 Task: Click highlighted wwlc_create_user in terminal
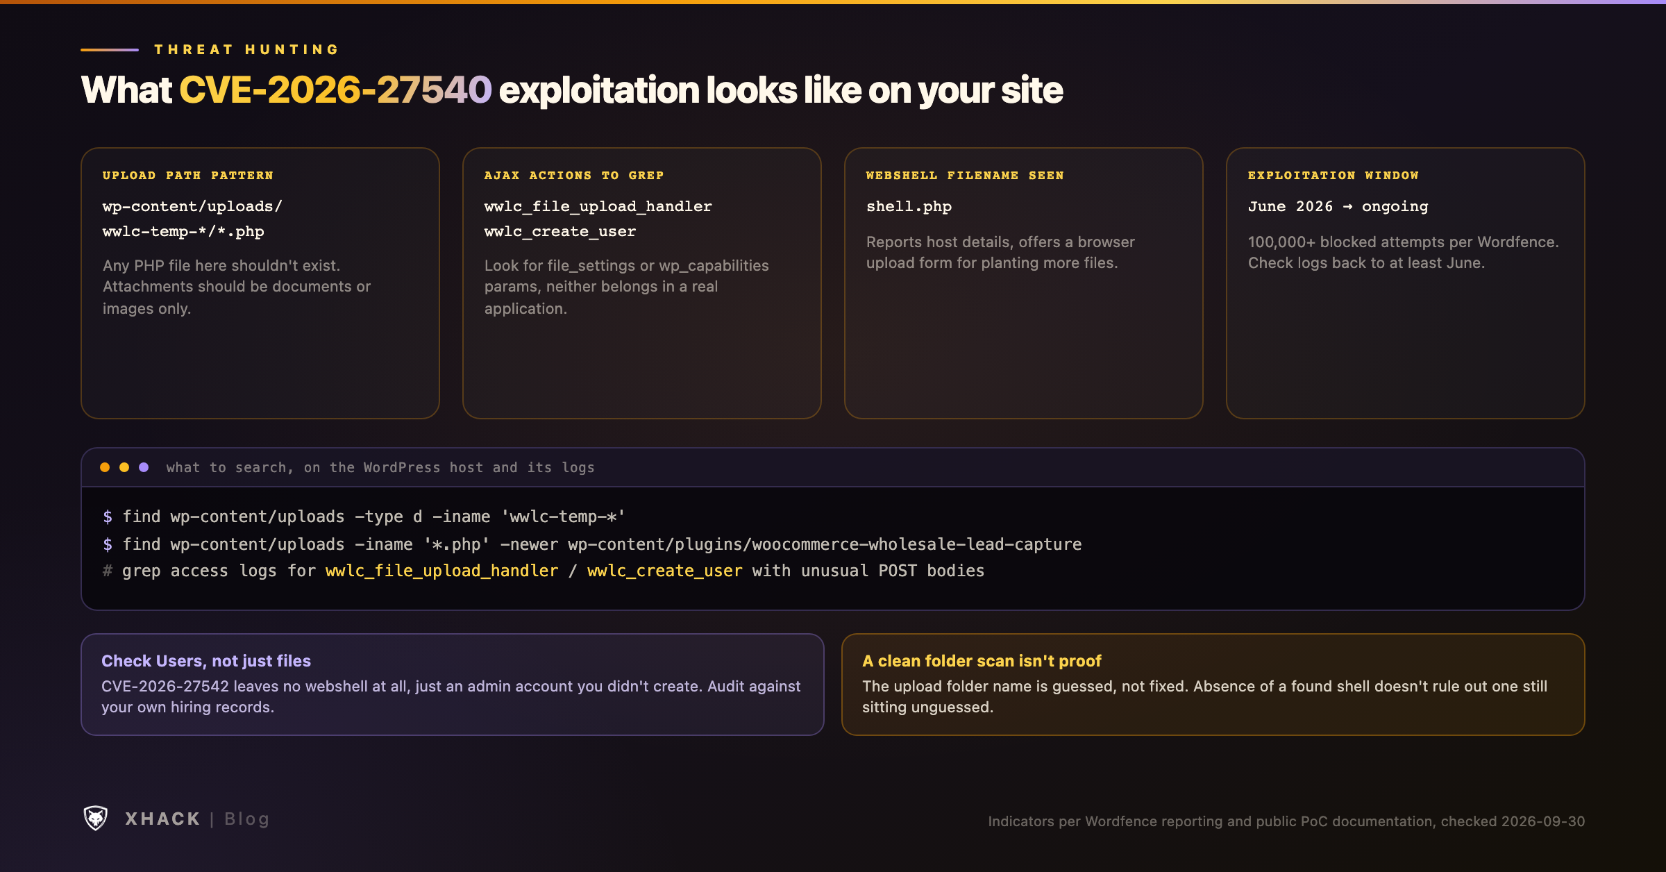(665, 571)
